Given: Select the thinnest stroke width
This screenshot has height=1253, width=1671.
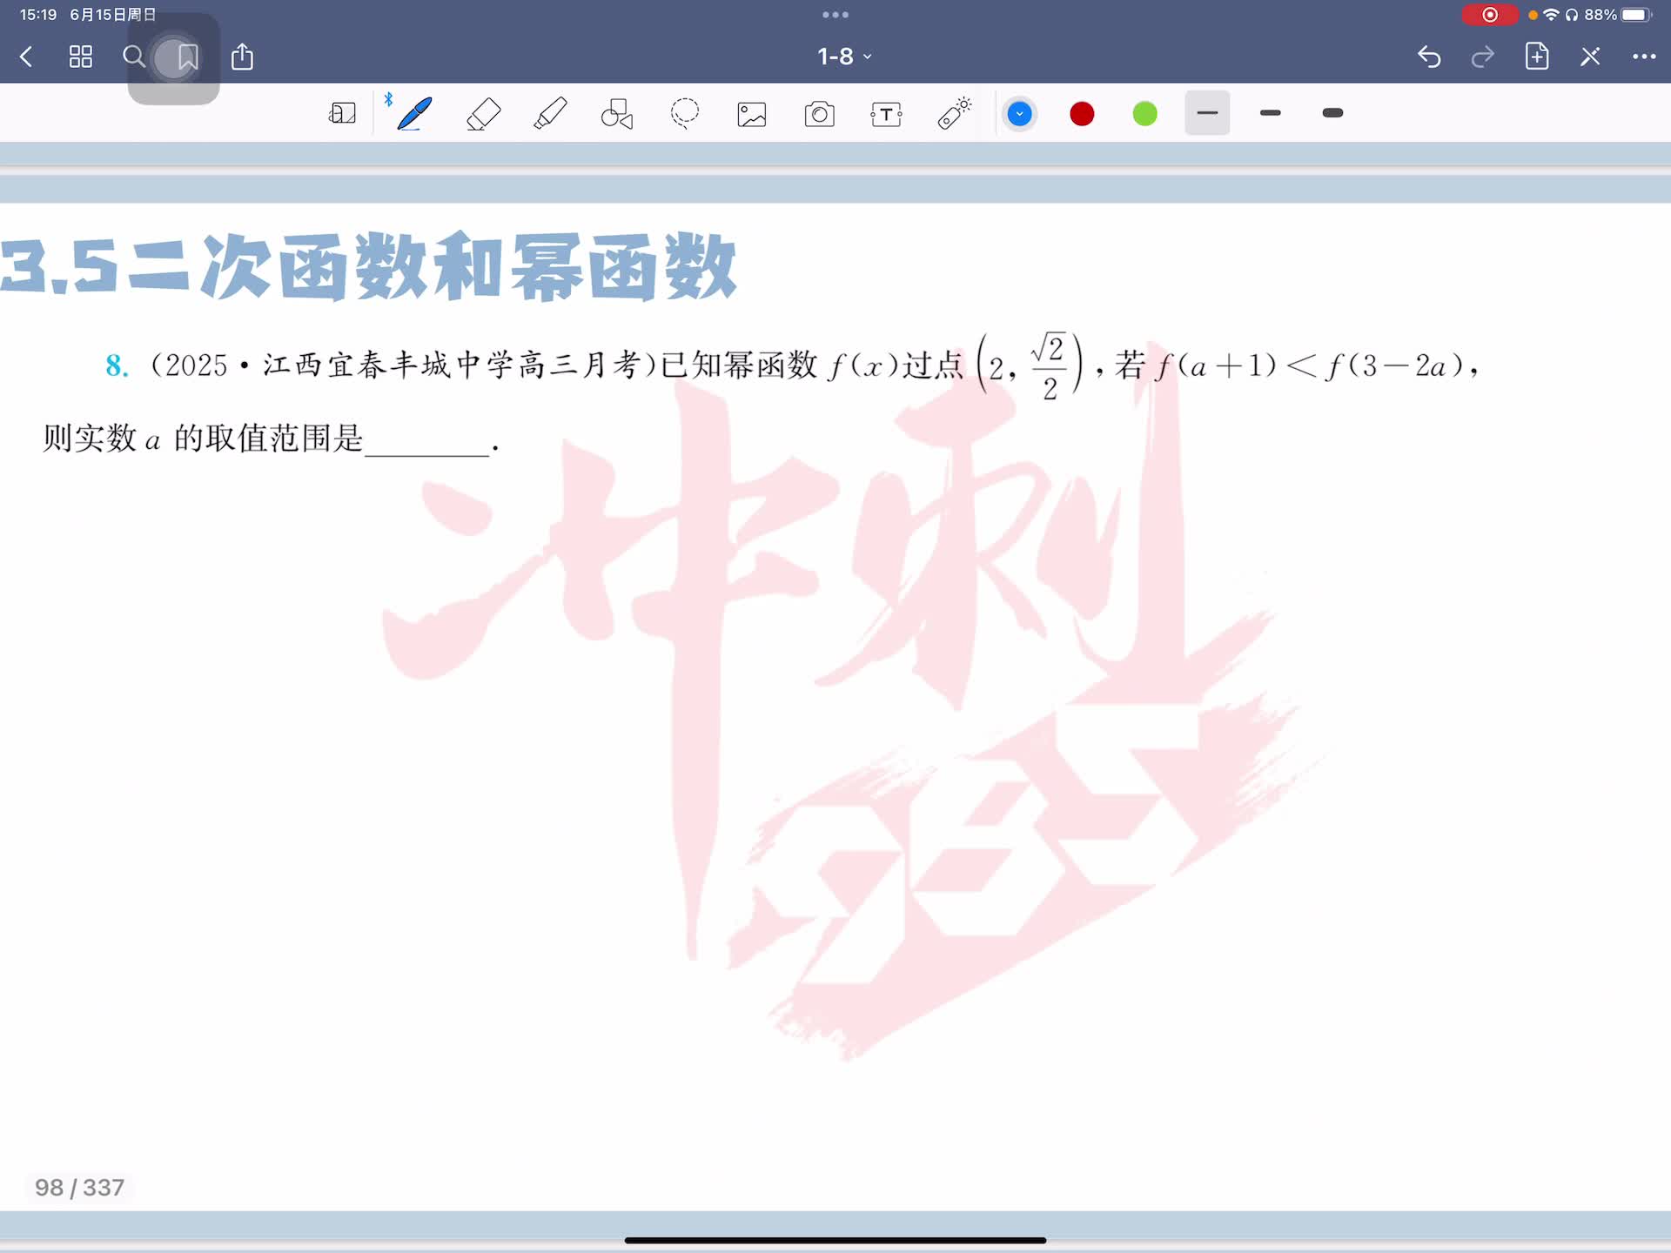Looking at the screenshot, I should tap(1207, 113).
